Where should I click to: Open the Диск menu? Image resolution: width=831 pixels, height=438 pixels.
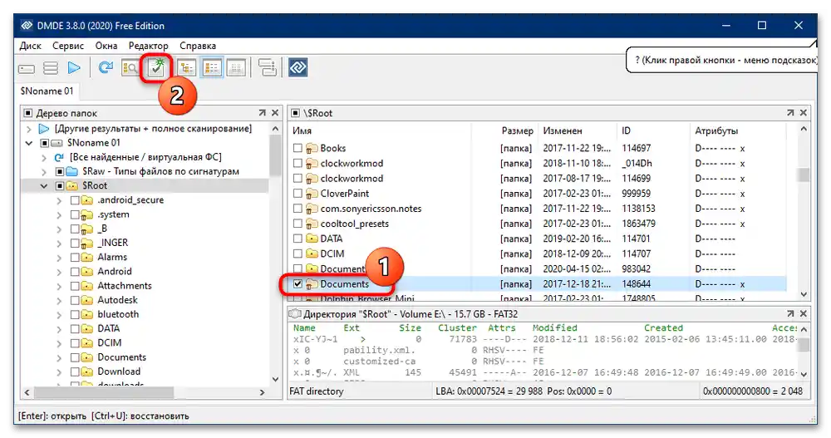tap(30, 46)
